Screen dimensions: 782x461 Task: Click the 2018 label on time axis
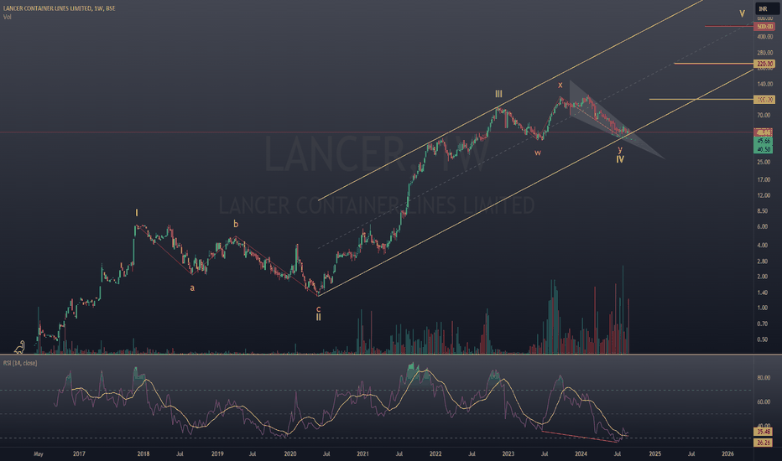pyautogui.click(x=143, y=454)
